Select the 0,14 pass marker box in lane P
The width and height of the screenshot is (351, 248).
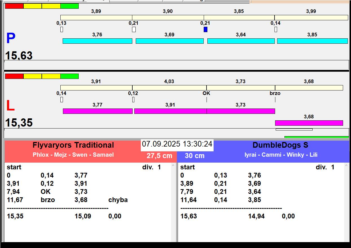276,29
